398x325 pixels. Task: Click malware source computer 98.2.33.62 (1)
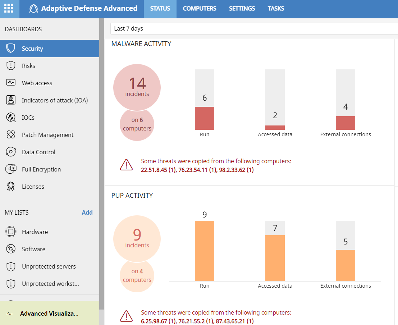[236, 170]
